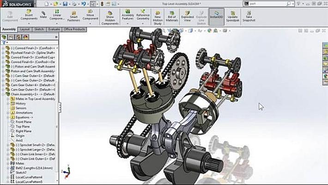Viewport: 328px width, 185px height.
Task: Switch to the Sketch tab
Action: 39,29
